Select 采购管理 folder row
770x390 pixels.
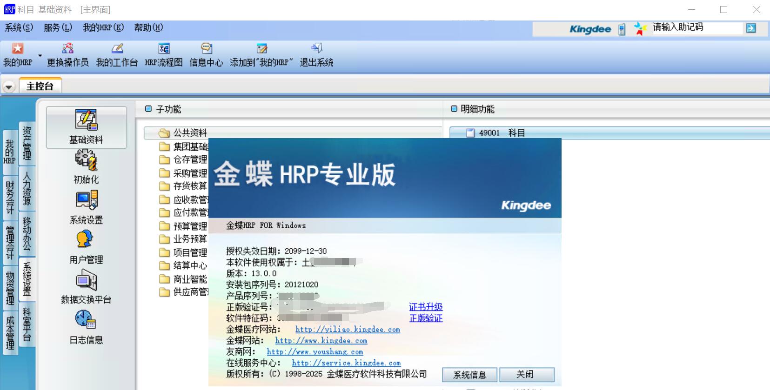click(184, 173)
